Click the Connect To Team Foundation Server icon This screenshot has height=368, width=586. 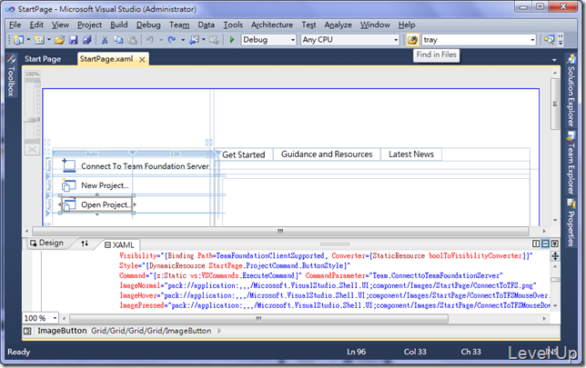pyautogui.click(x=69, y=165)
